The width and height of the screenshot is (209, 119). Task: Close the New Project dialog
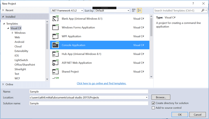click(x=203, y=3)
